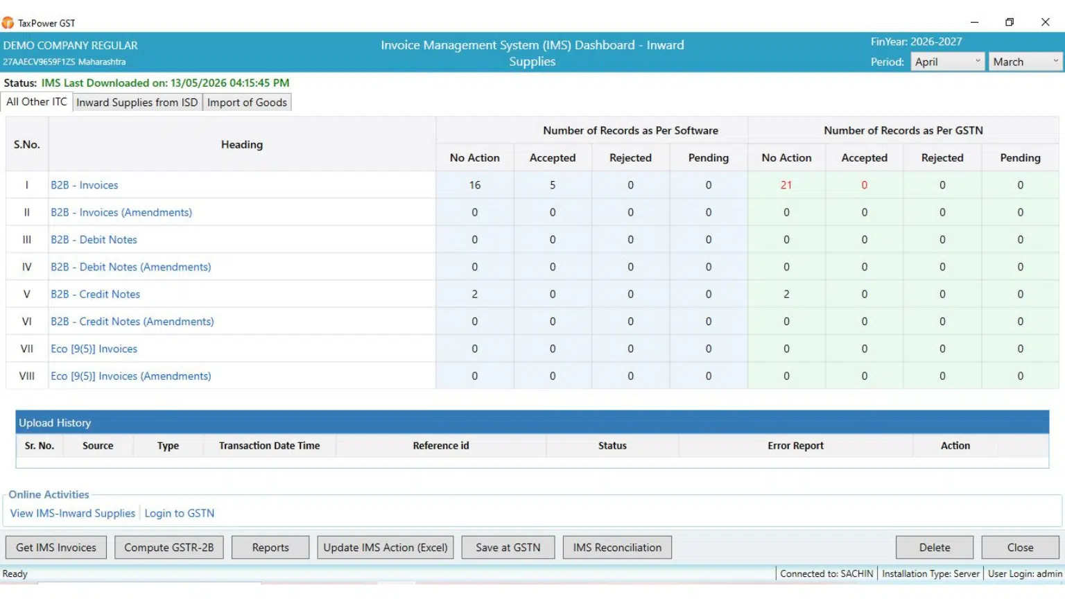
Task: Open IMS Reconciliation
Action: tap(617, 548)
